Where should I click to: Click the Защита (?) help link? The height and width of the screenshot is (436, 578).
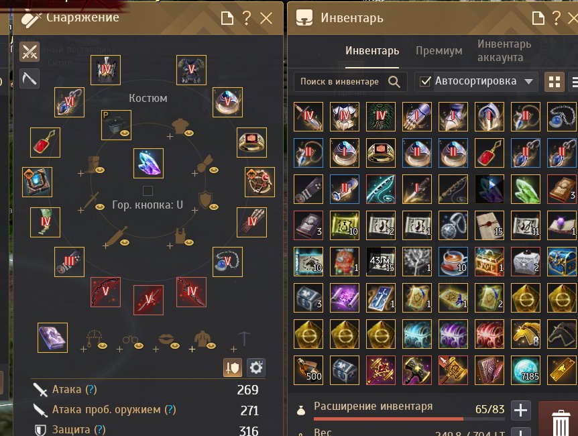[x=99, y=429]
